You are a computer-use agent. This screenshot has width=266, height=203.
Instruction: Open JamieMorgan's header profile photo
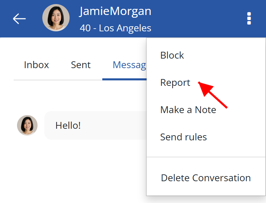(x=56, y=18)
